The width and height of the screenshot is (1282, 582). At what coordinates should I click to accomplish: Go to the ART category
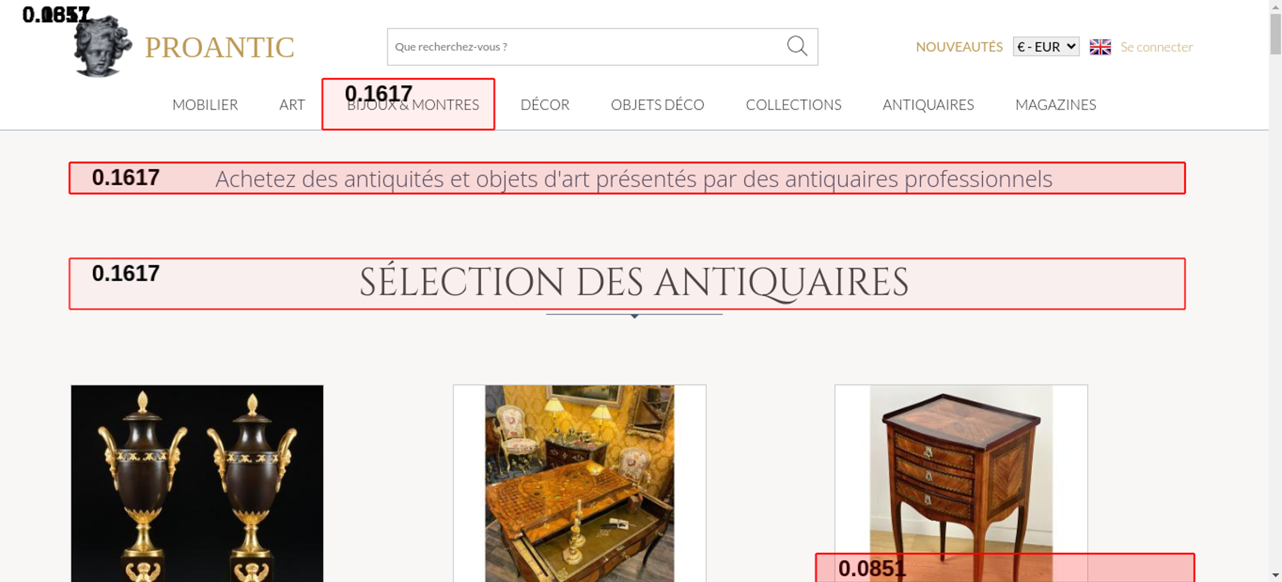click(x=292, y=104)
